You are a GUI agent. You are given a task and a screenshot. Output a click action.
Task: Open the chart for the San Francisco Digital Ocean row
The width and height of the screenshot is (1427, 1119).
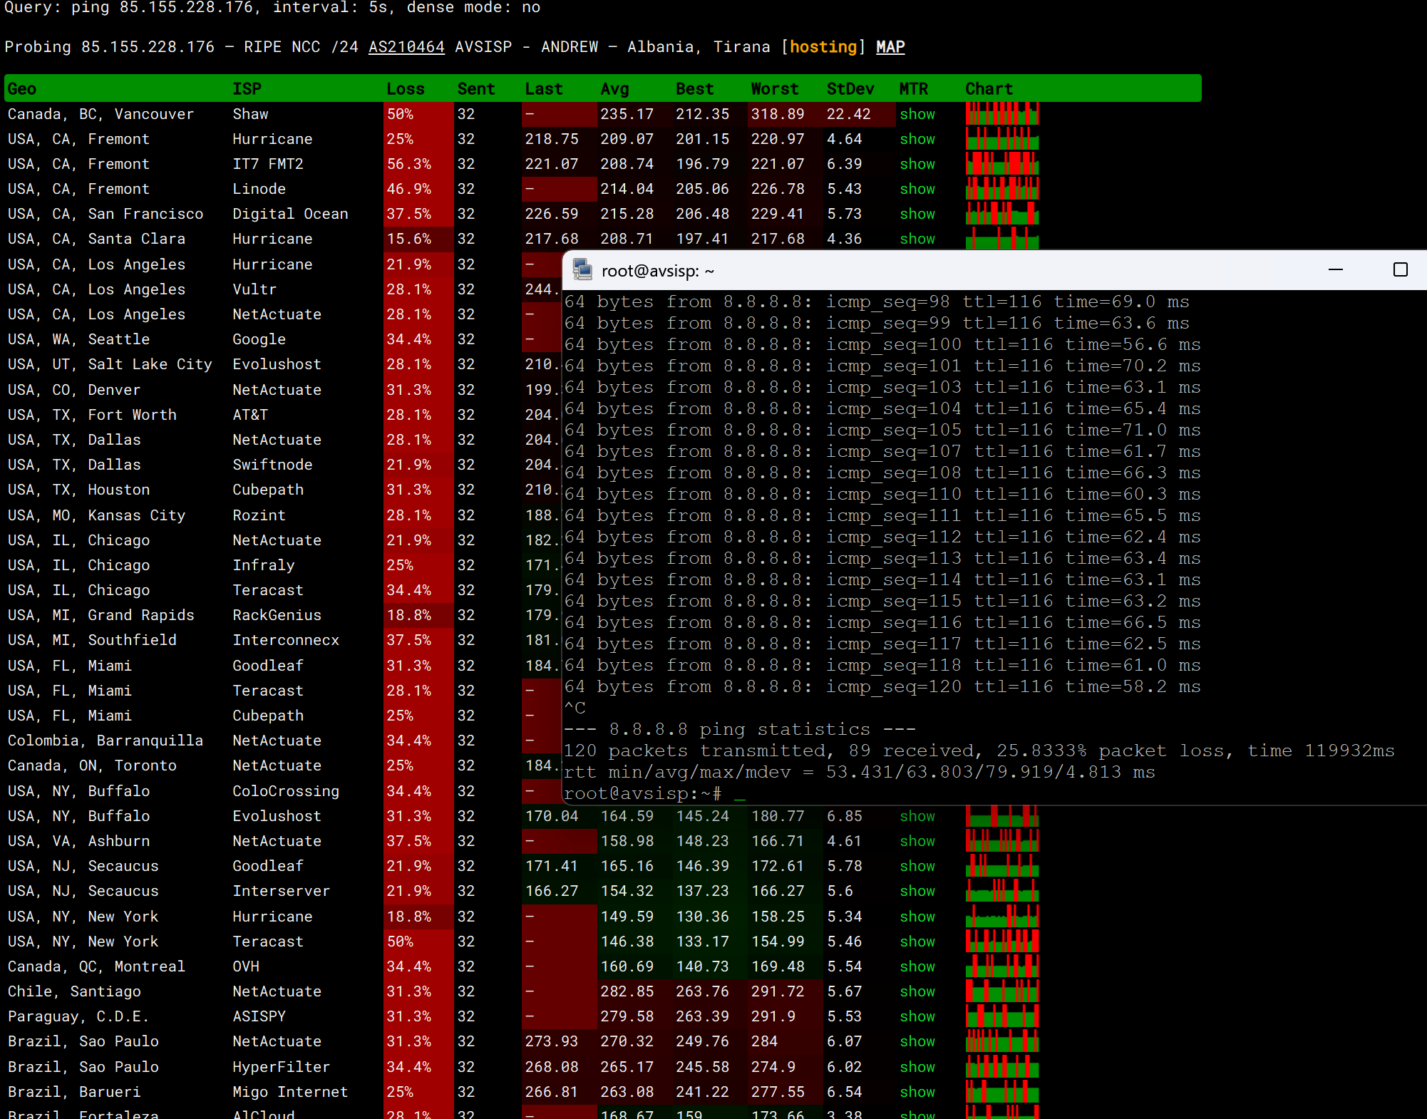point(1002,214)
